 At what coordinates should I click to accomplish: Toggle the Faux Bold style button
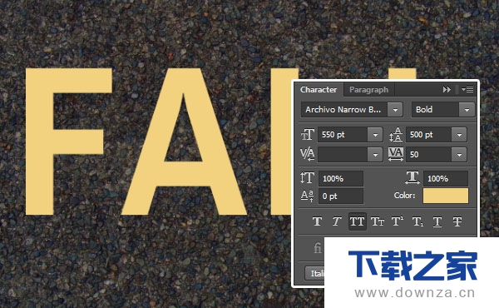[318, 221]
